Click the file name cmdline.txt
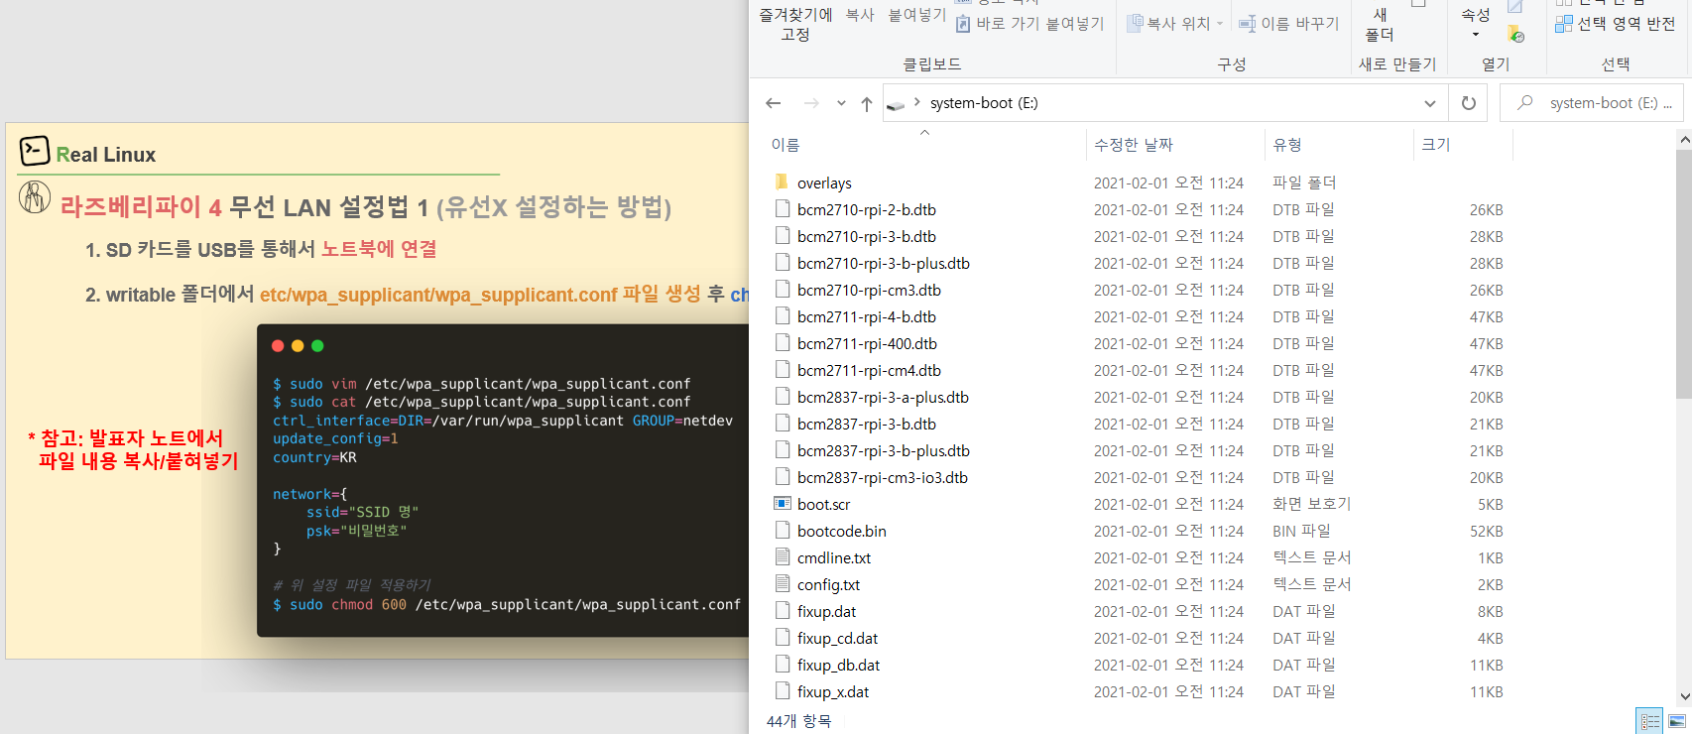Screen dimensions: 1692x734 click(x=834, y=558)
